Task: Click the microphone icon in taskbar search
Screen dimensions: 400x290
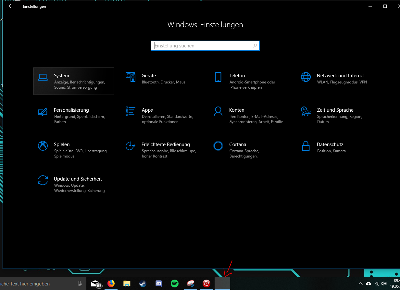Action: coord(80,284)
